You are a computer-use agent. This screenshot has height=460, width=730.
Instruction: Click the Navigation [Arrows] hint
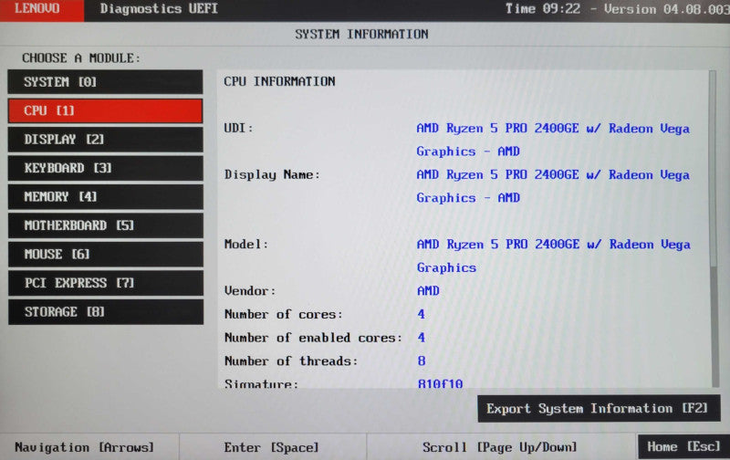click(84, 447)
